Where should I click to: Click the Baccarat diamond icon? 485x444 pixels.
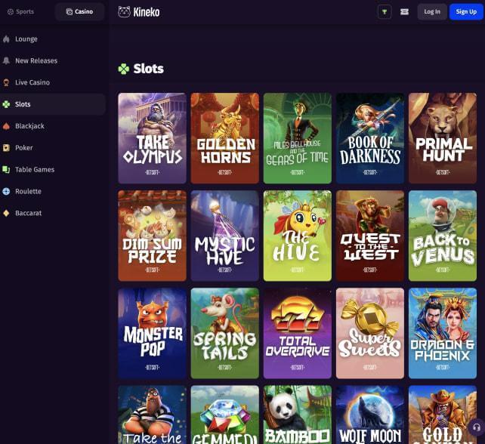coord(7,214)
